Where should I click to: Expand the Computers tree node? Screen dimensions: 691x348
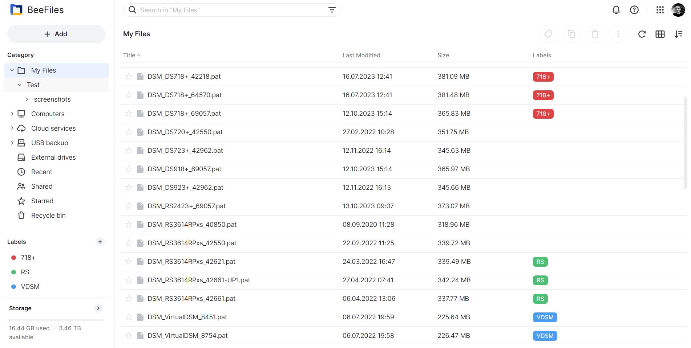[x=12, y=114]
